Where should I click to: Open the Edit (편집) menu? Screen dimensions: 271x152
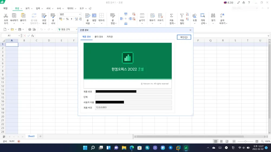point(17,8)
